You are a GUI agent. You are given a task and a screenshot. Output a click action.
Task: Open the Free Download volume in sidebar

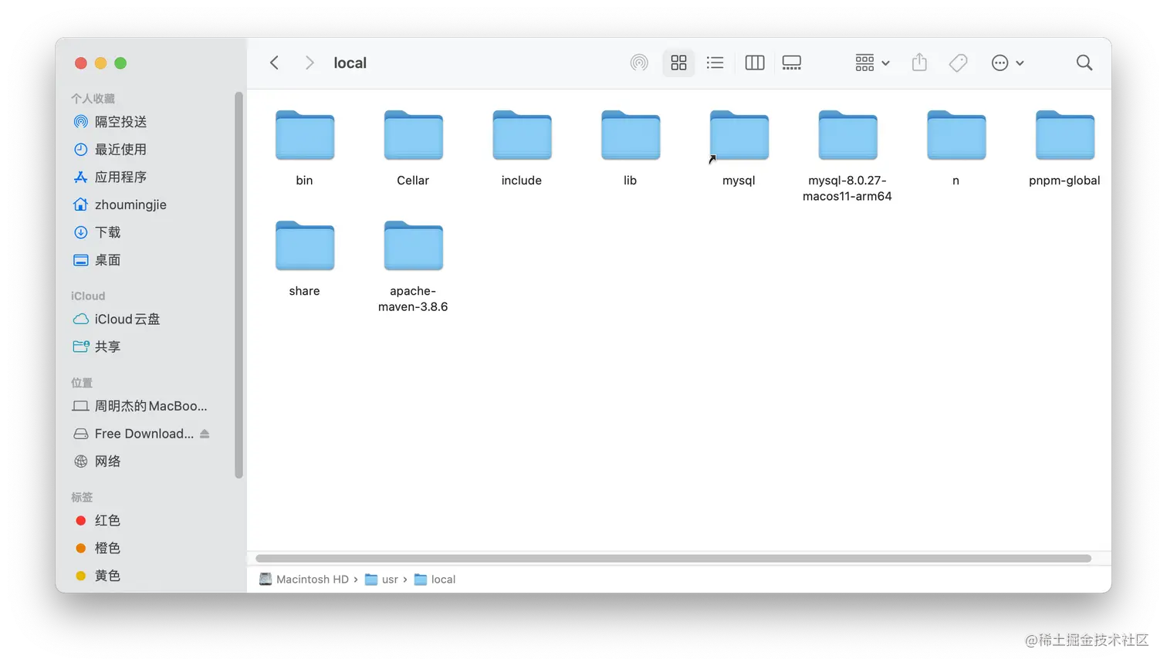[133, 434]
